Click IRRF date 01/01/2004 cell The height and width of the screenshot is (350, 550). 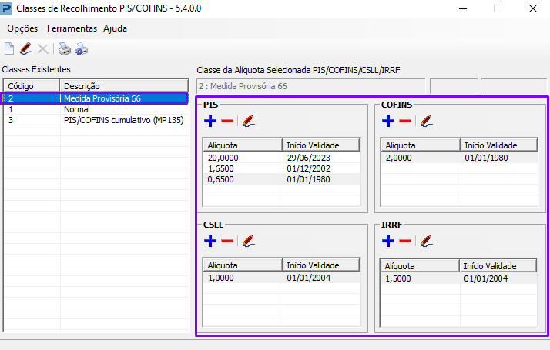point(485,278)
